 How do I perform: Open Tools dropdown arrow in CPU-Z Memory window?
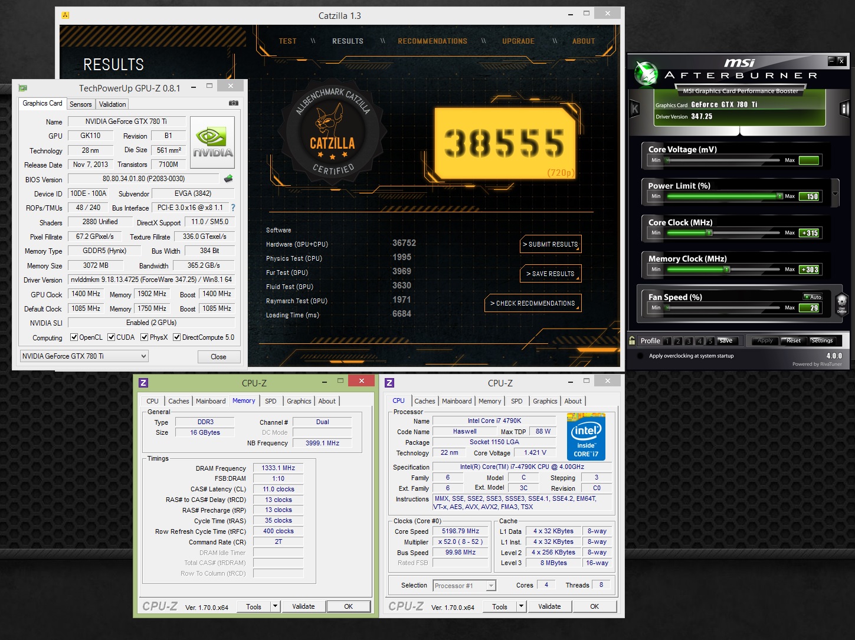tap(275, 606)
